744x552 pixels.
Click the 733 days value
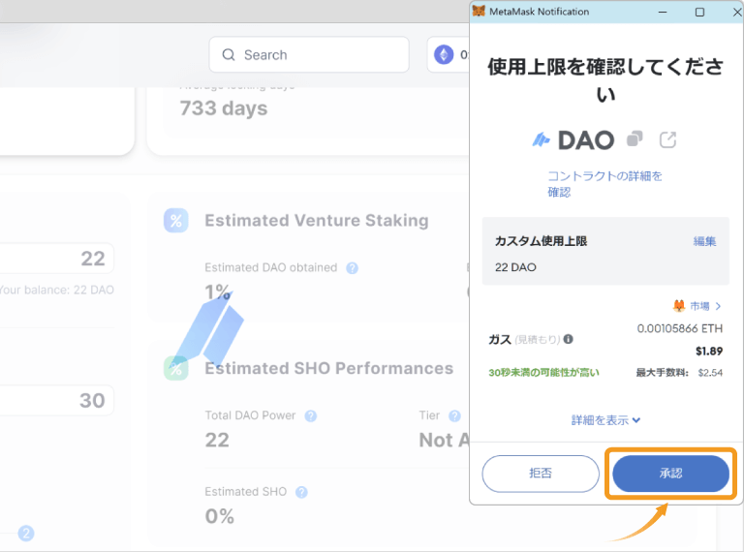(x=224, y=108)
